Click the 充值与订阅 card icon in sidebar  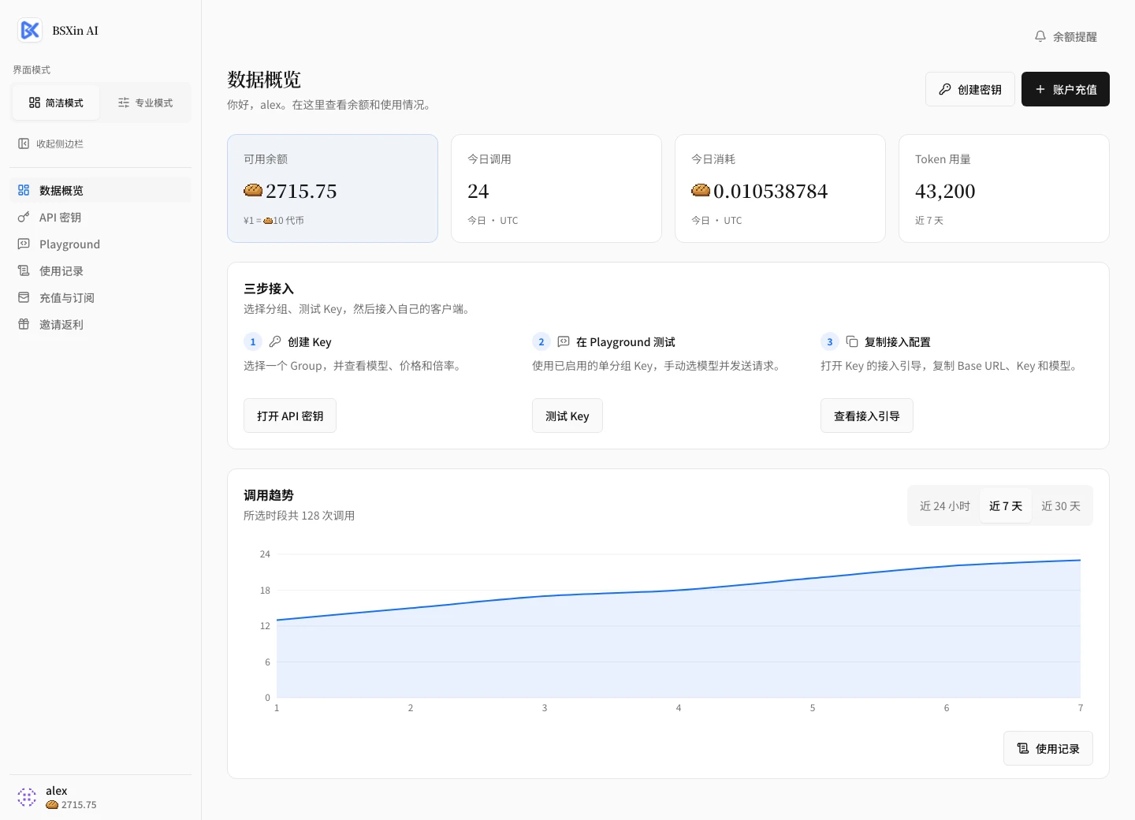point(24,297)
